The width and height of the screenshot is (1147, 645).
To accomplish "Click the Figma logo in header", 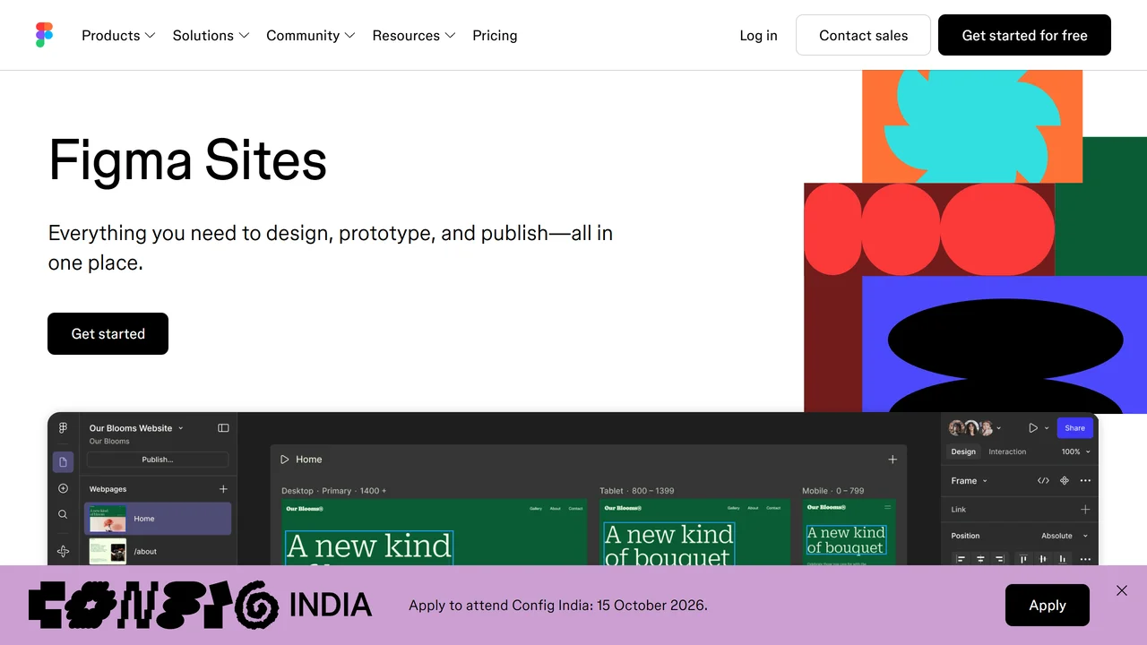I will (44, 35).
